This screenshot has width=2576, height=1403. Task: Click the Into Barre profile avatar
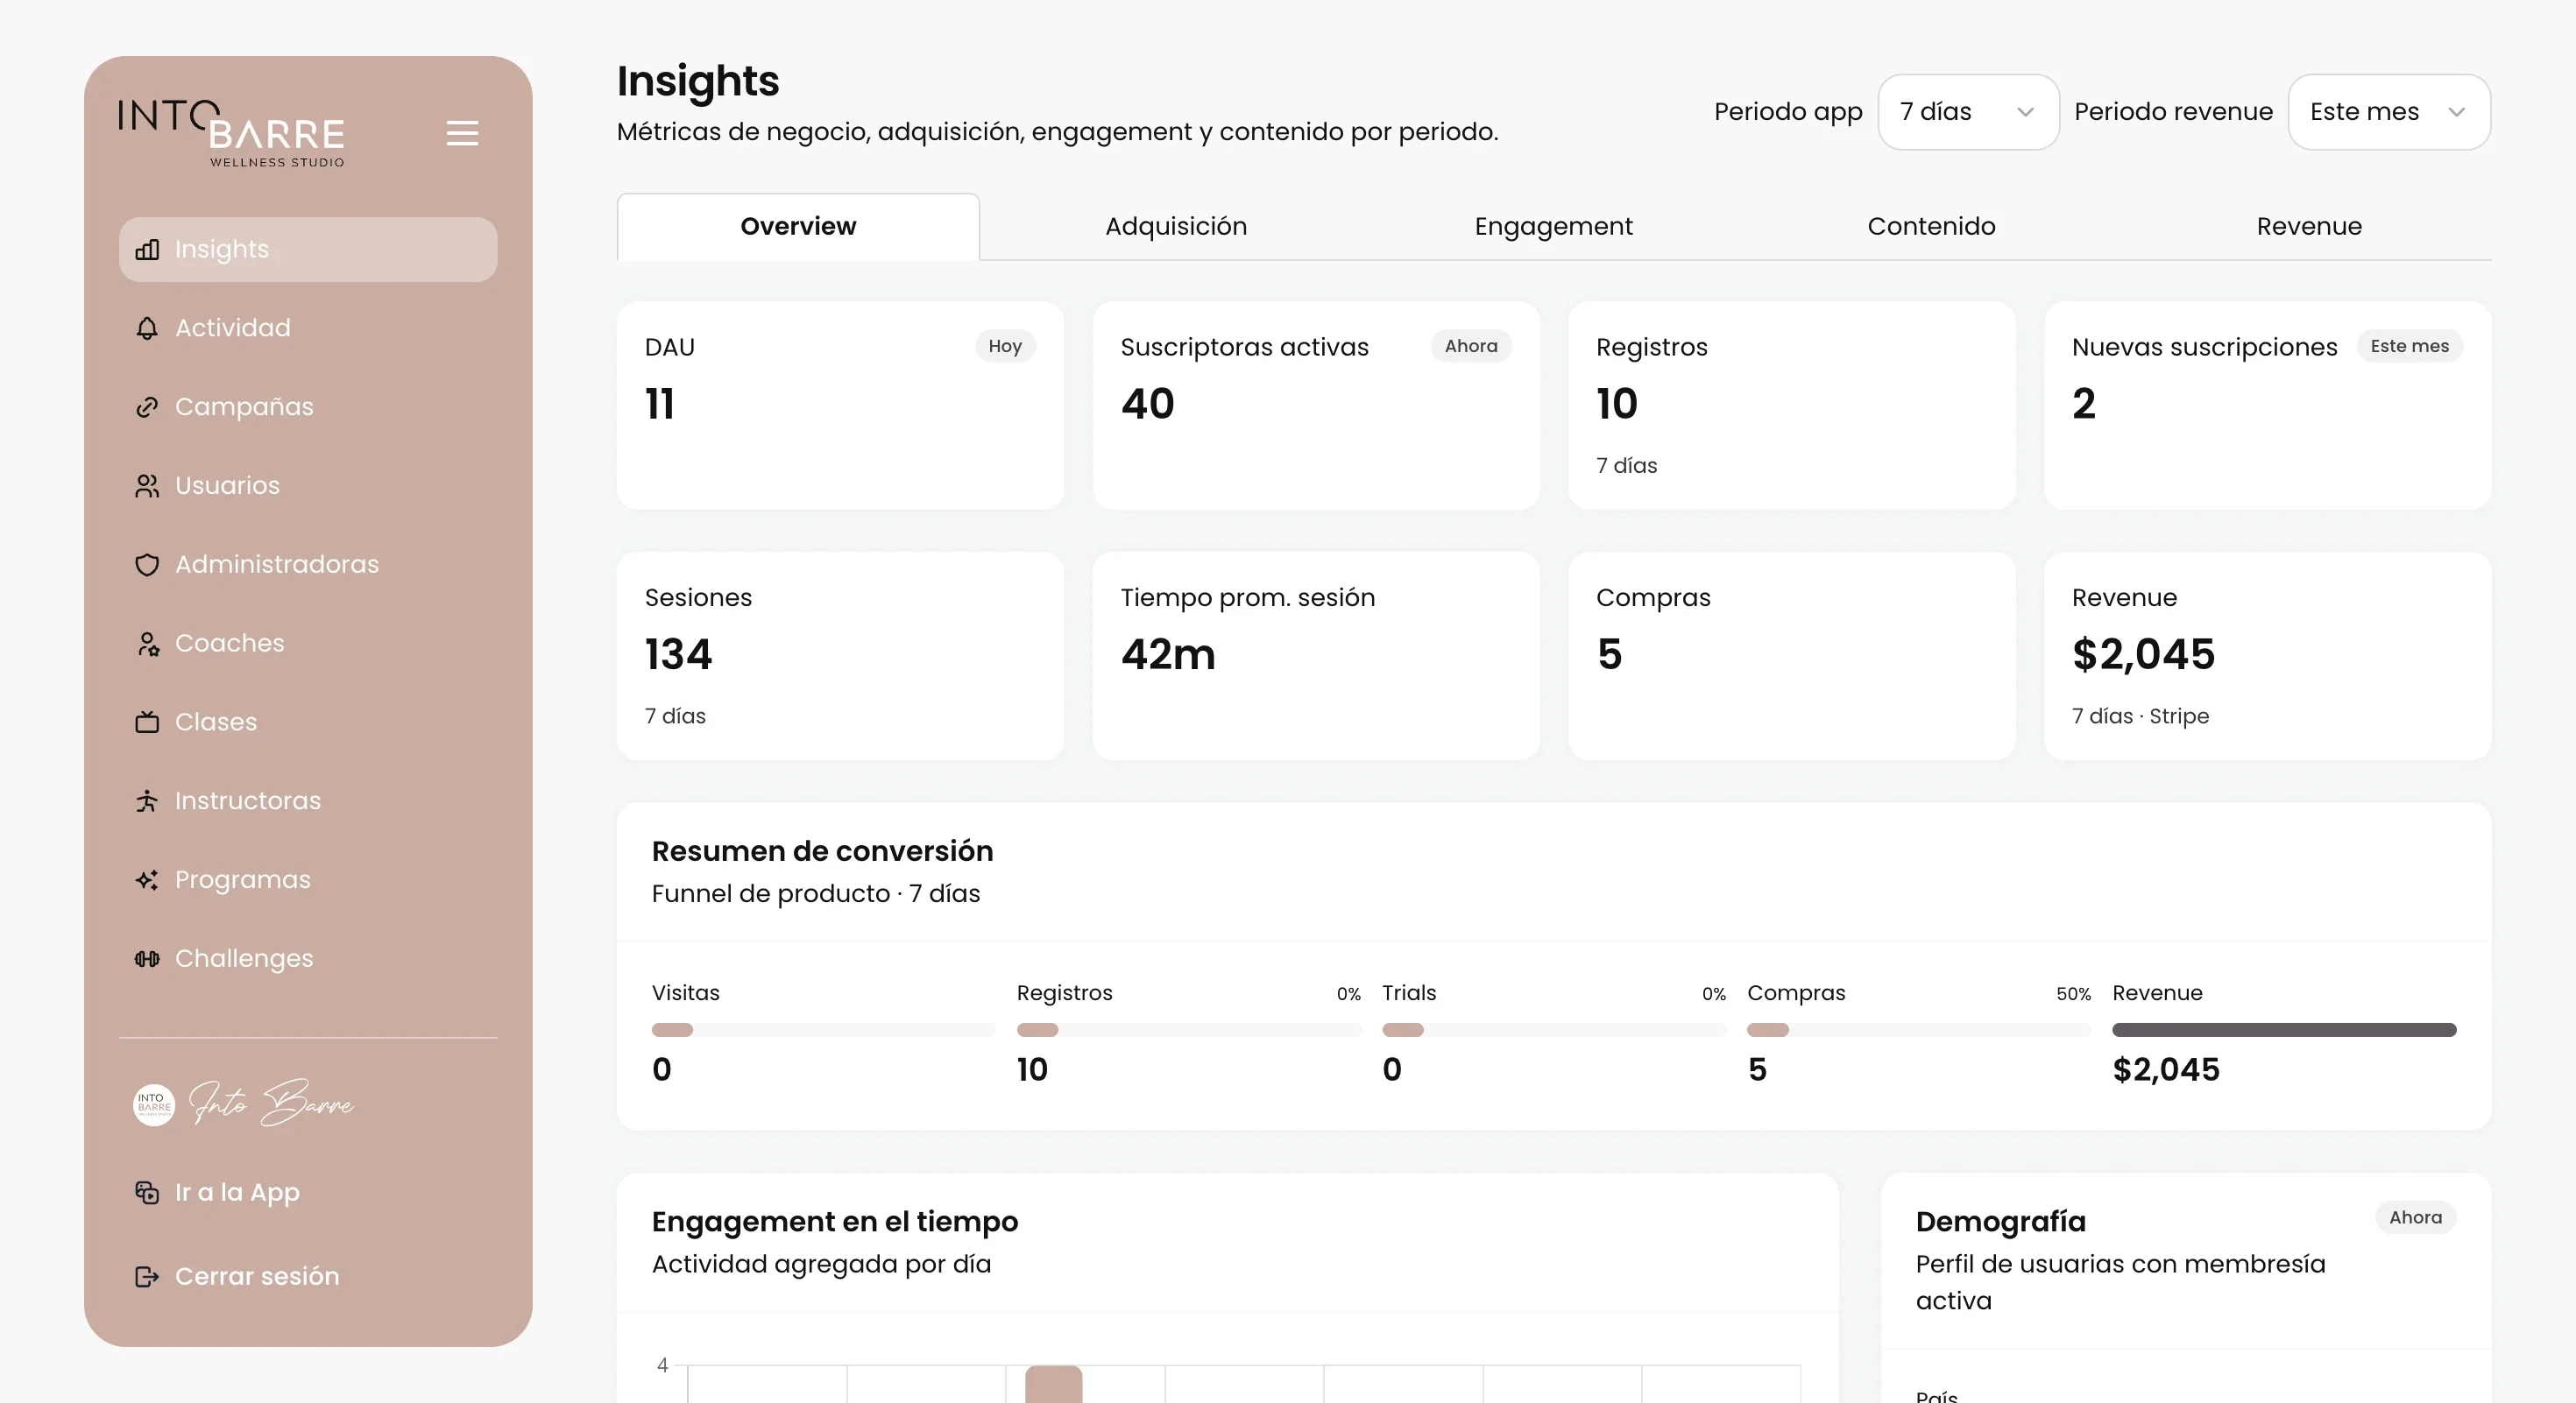(x=154, y=1105)
